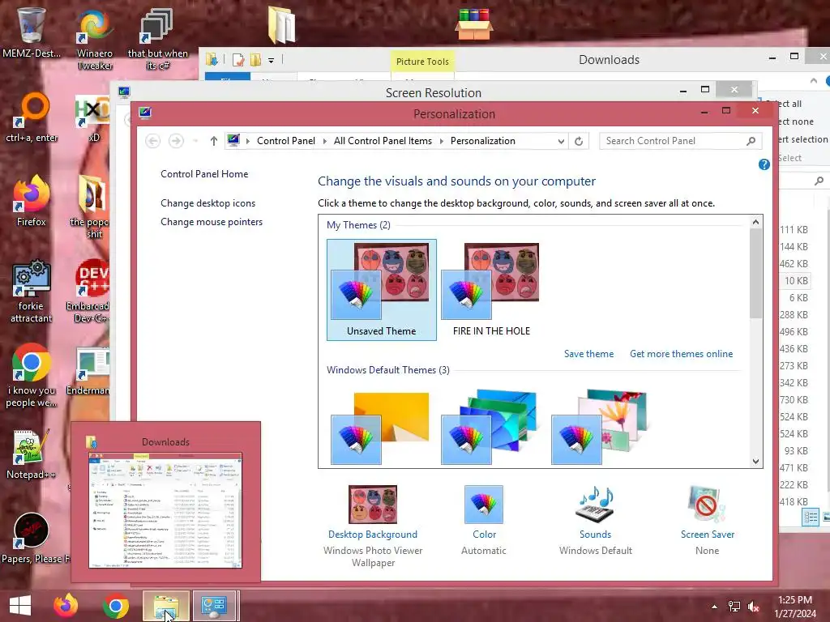Click the Windows Start button
The width and height of the screenshot is (830, 622).
pos(20,606)
